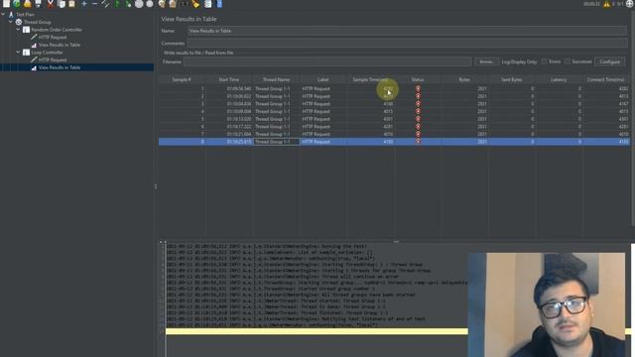Sort by Bytes column header

coord(464,79)
